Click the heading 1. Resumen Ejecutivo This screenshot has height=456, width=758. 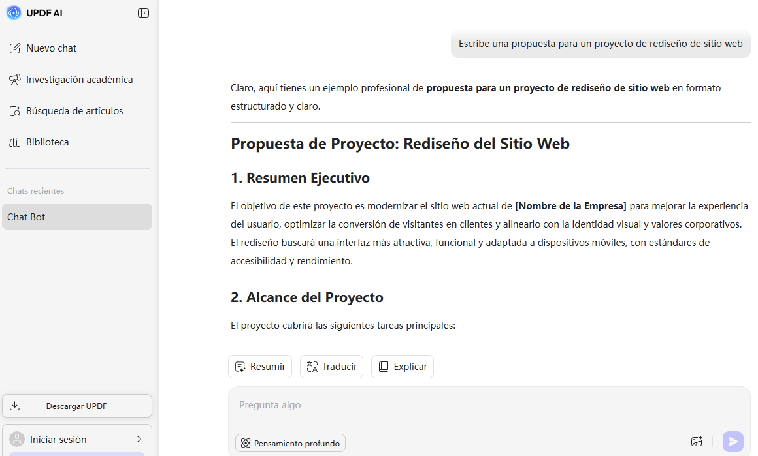click(300, 178)
